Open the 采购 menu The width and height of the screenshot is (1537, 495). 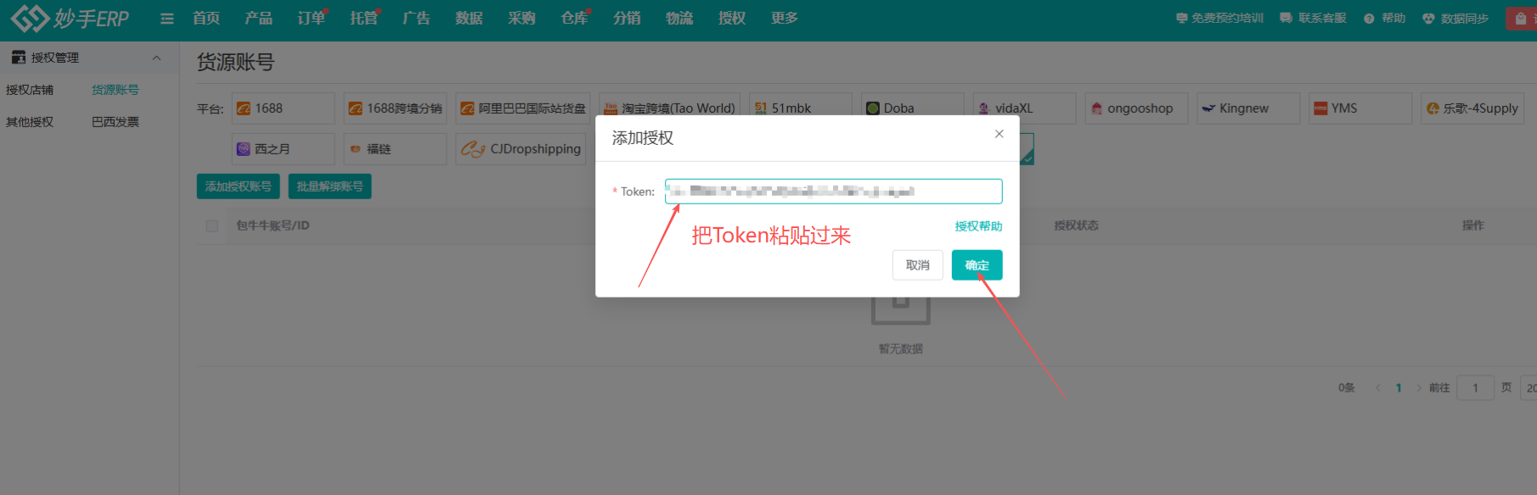click(x=521, y=18)
